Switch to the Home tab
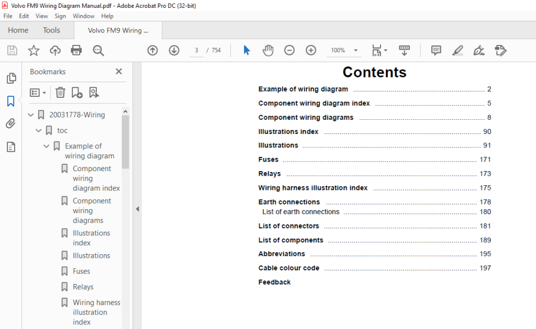Viewport: 536px width, 329px height. click(18, 30)
